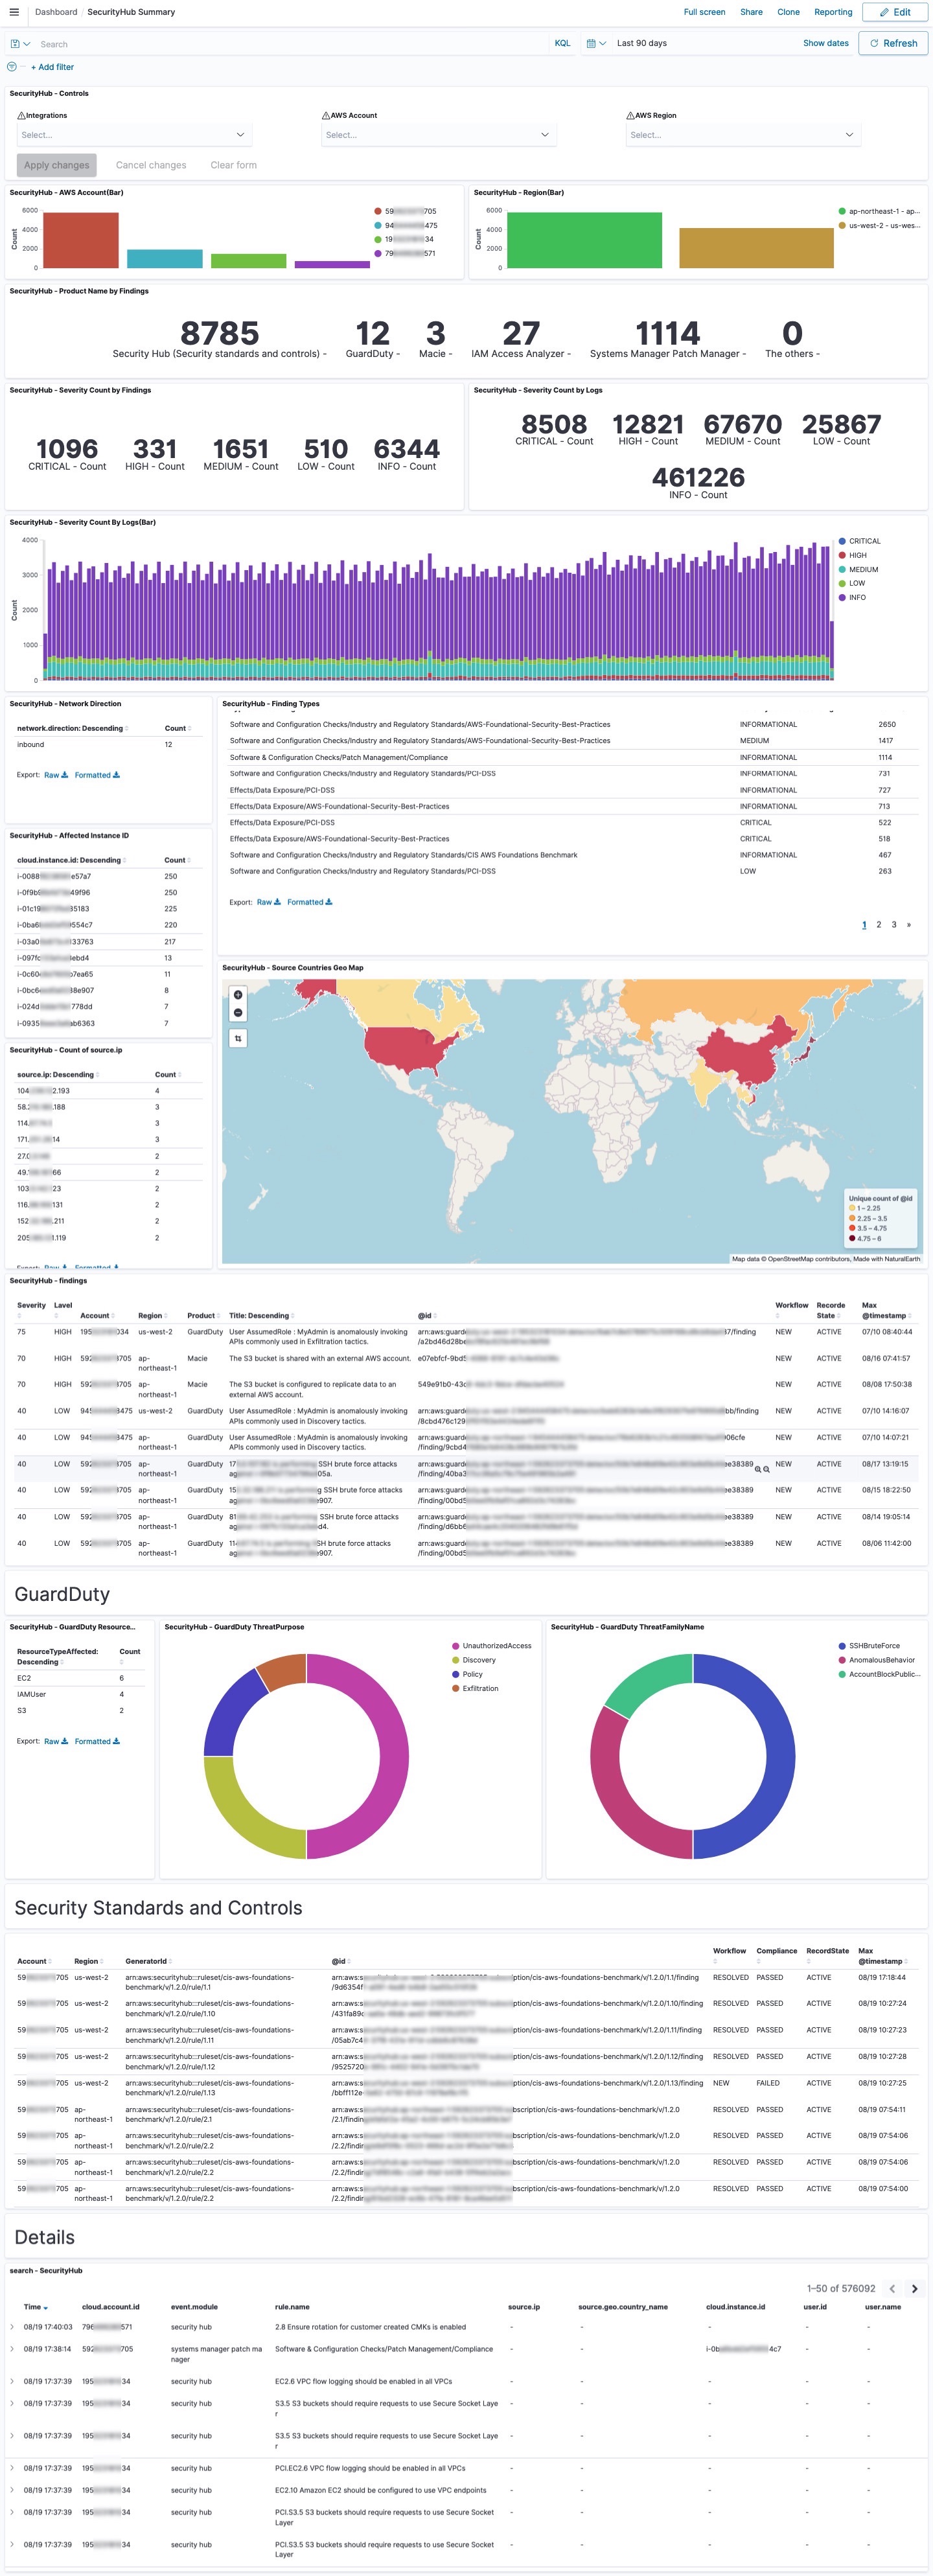Toggle SSHBruteForce in ThreatFamilyName legend
The height and width of the screenshot is (2576, 933).
point(869,1646)
